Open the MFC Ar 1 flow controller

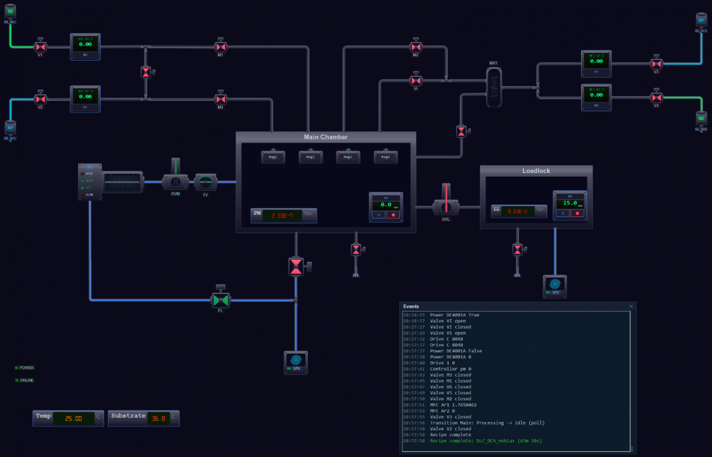pos(85,99)
